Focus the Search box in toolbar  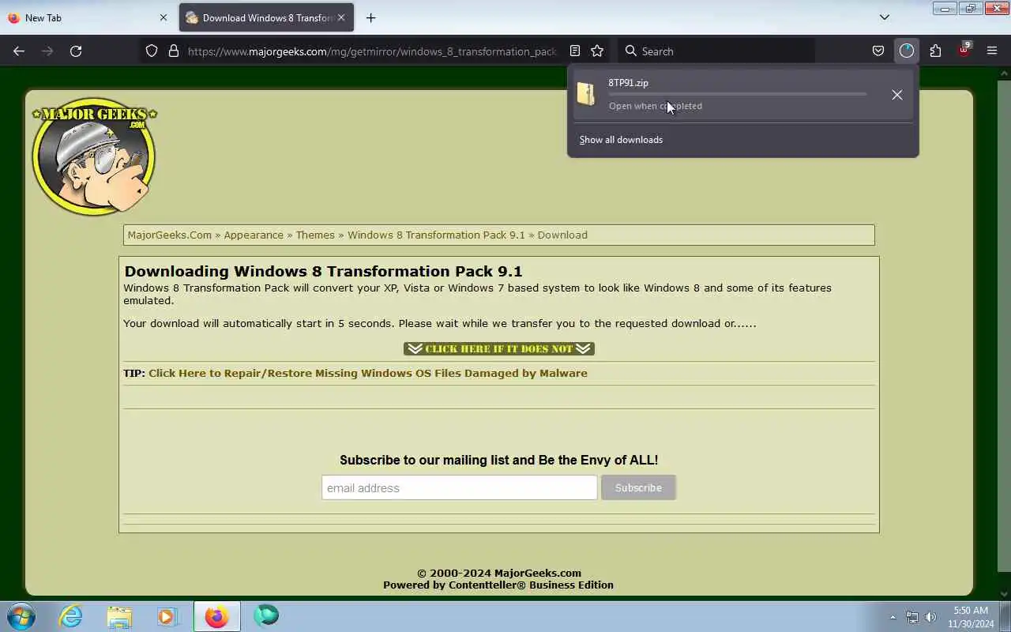tap(716, 51)
